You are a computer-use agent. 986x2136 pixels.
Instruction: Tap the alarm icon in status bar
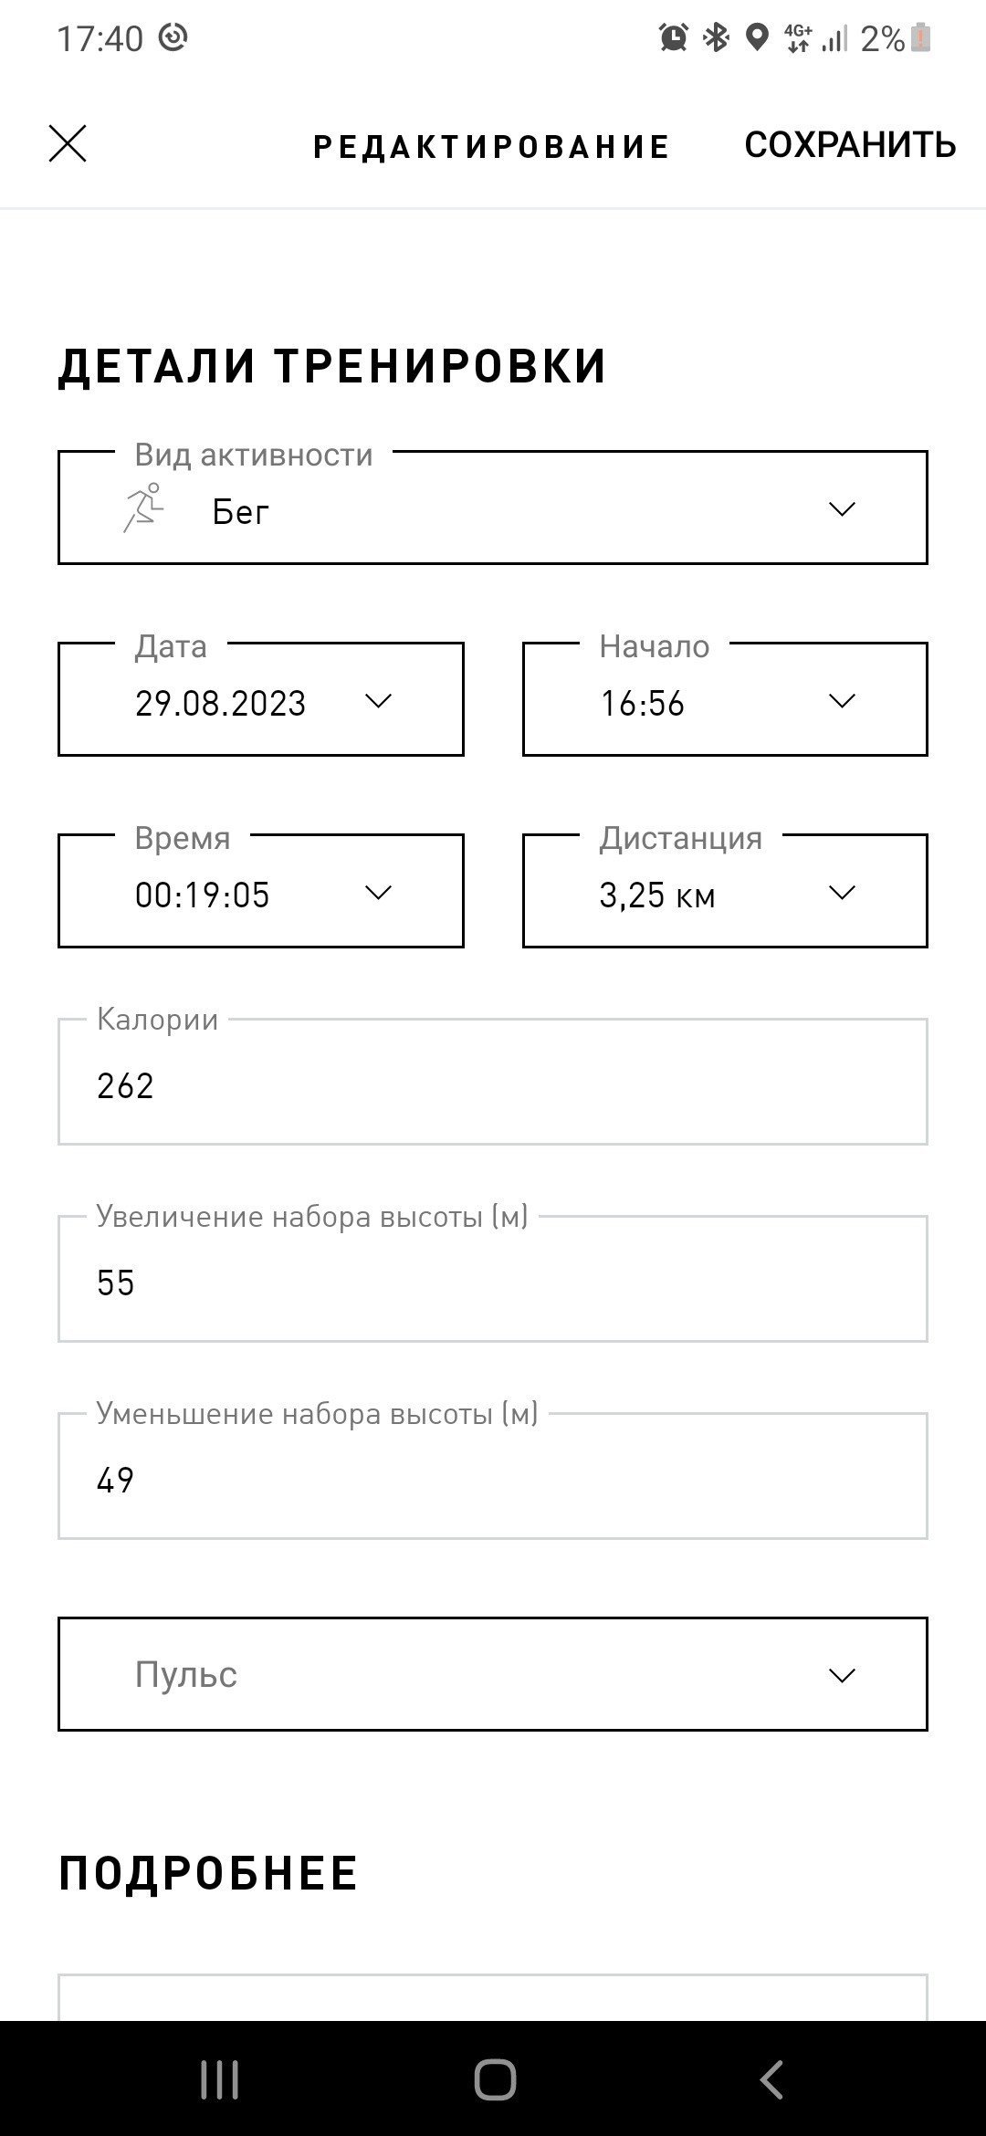(674, 37)
